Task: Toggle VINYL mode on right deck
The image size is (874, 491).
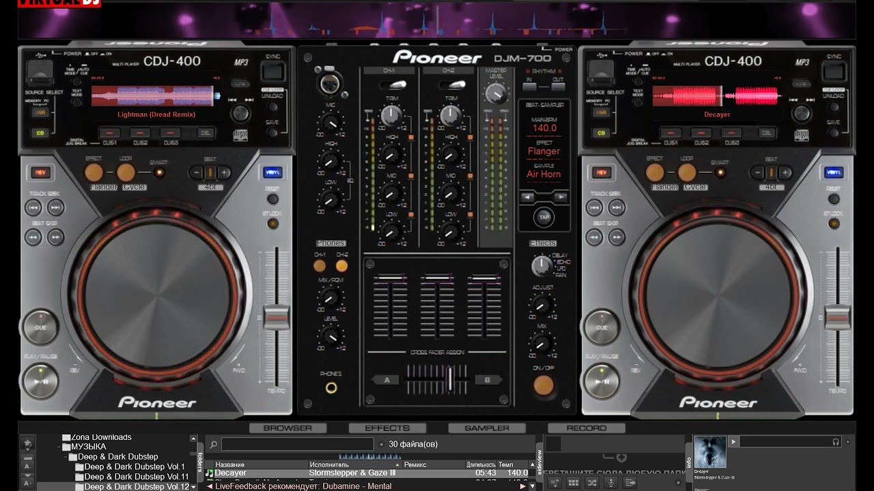Action: pos(834,173)
